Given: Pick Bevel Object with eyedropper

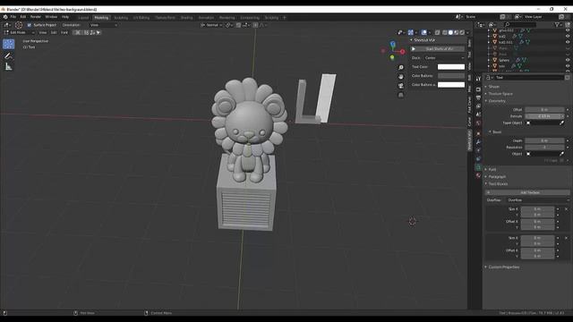Looking at the screenshot, I should click(x=561, y=154).
